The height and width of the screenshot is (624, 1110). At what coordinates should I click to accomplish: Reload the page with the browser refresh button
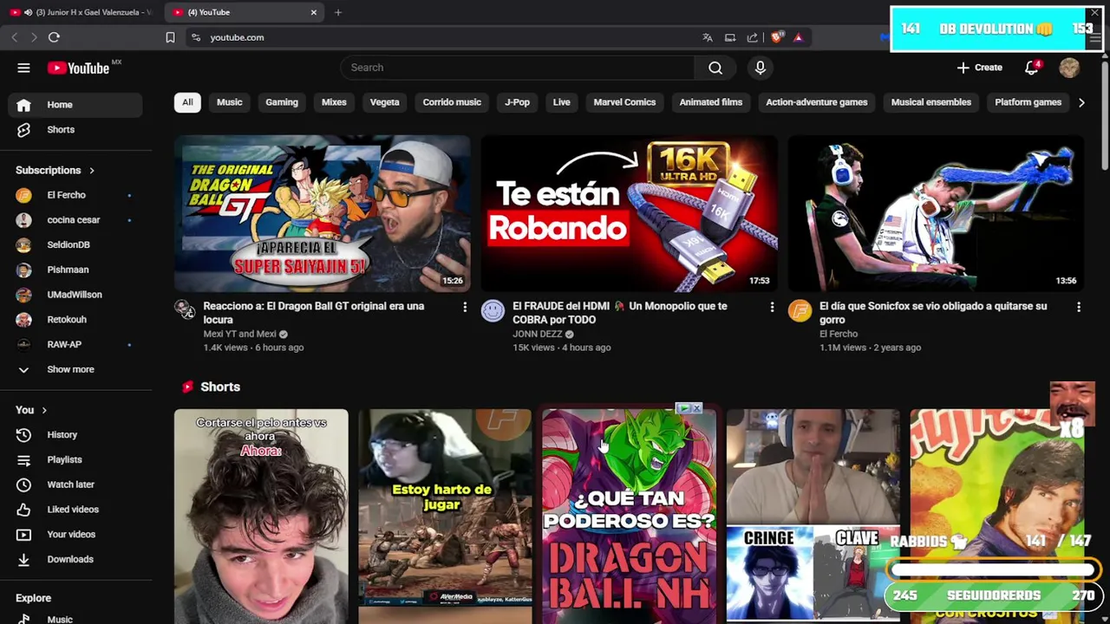point(54,37)
